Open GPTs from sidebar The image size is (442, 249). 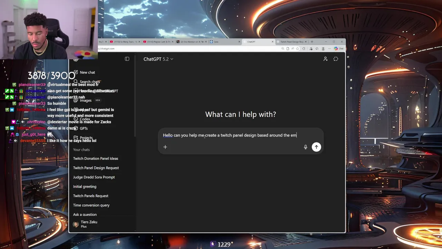coord(84,128)
